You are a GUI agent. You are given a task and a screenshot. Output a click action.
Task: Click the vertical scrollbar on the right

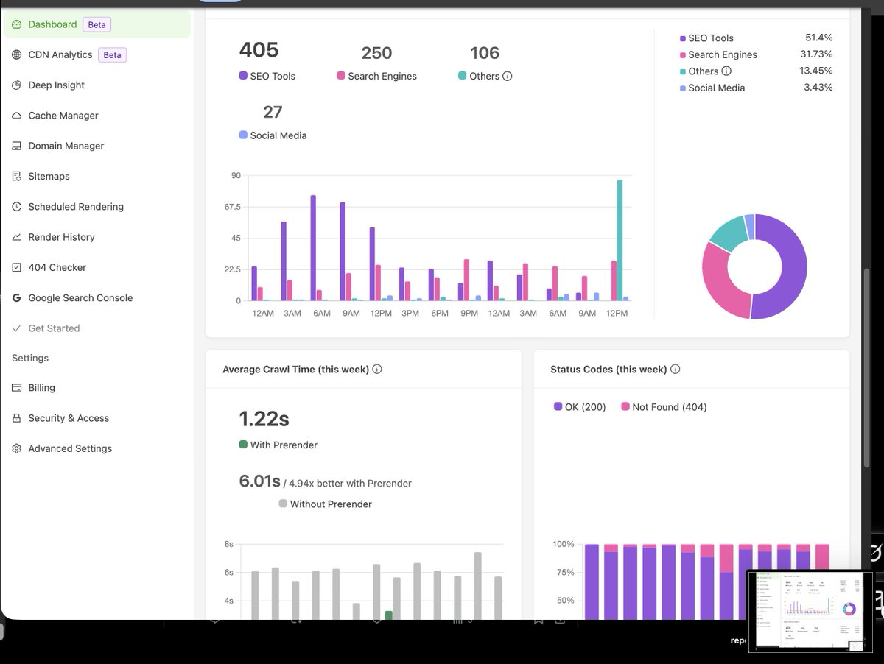[866, 367]
